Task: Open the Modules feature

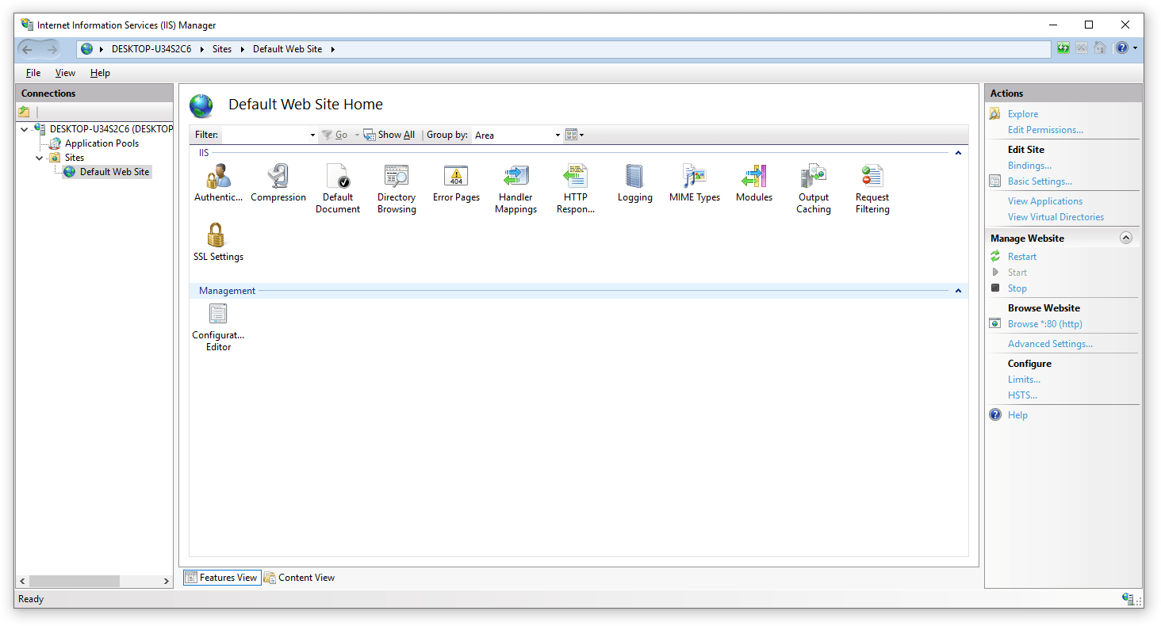Action: pos(754,184)
